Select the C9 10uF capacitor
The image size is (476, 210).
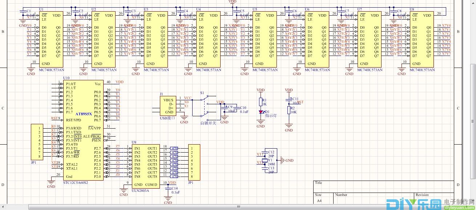[x=225, y=108]
